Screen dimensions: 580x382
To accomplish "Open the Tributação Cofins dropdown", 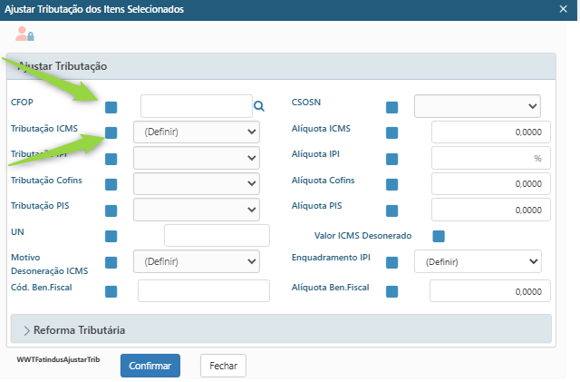I will pyautogui.click(x=197, y=184).
